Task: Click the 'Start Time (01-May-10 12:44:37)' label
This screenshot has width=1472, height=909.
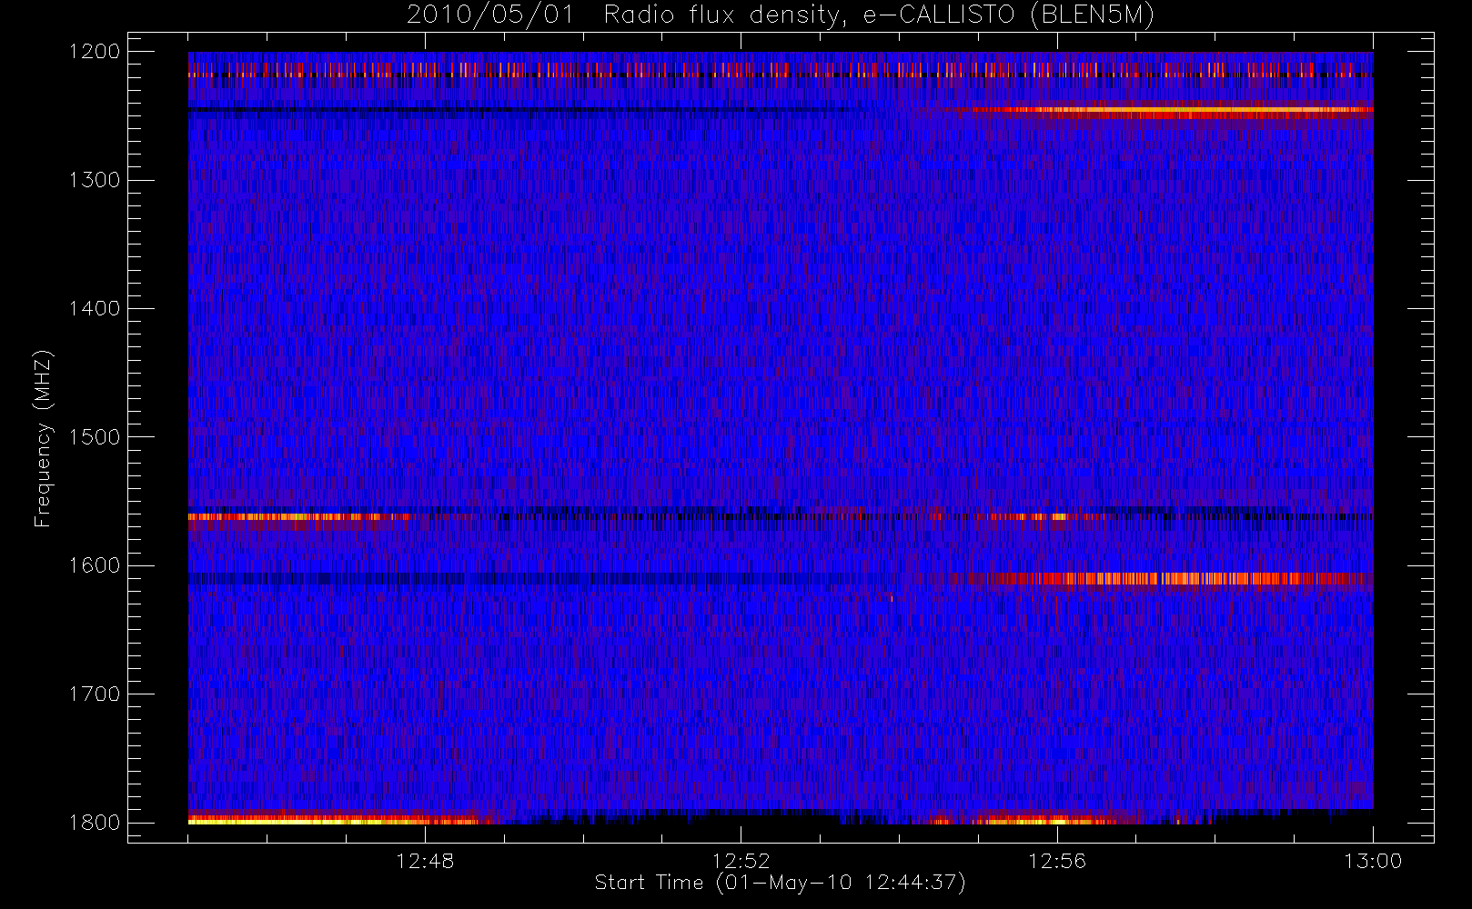Action: [x=780, y=883]
